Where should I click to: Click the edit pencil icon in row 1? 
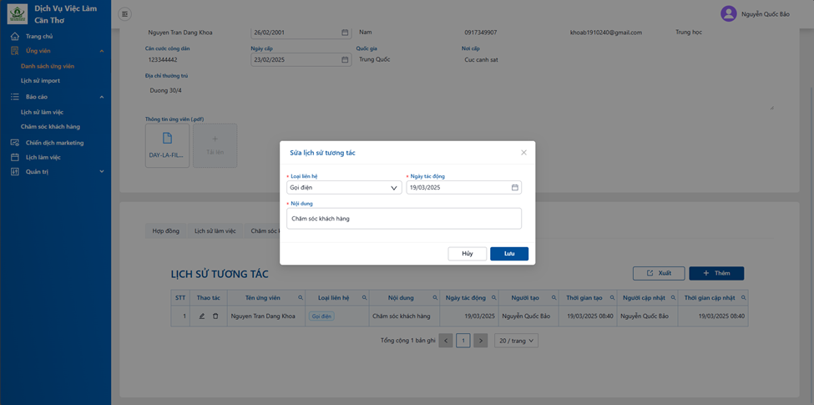[x=201, y=316]
